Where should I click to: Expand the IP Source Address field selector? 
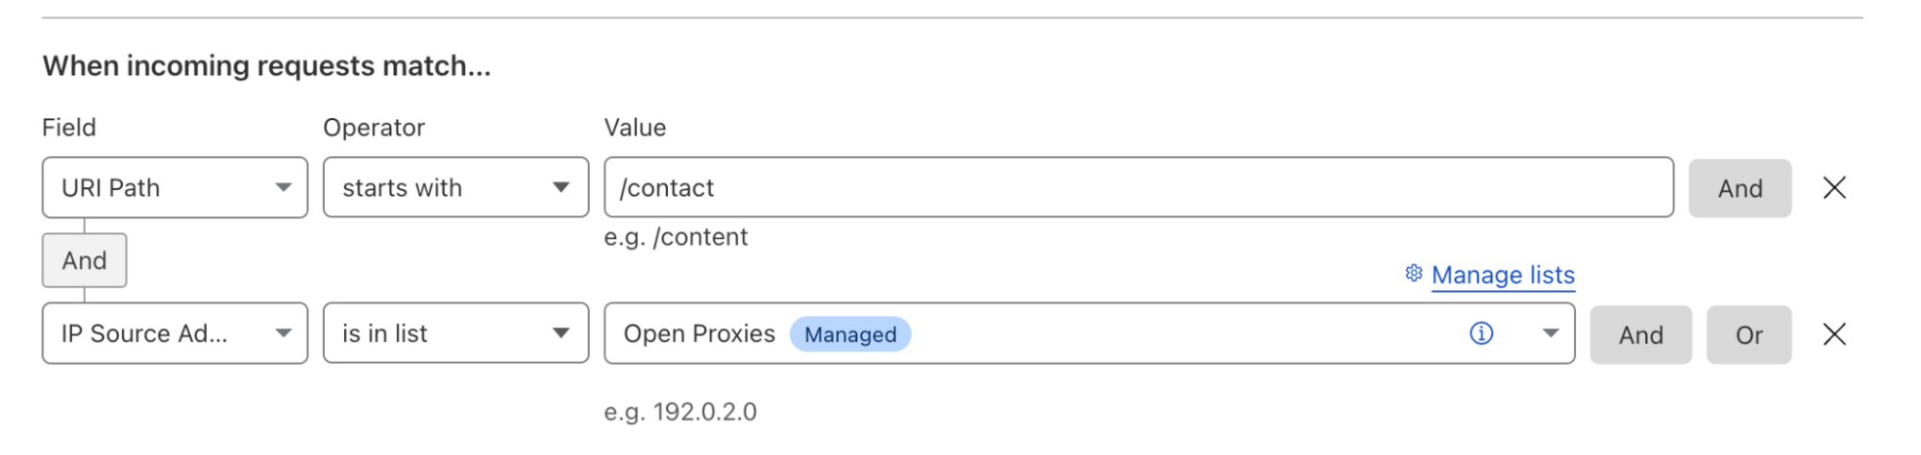click(x=174, y=334)
